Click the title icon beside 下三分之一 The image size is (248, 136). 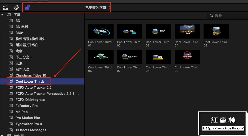(x=11, y=57)
